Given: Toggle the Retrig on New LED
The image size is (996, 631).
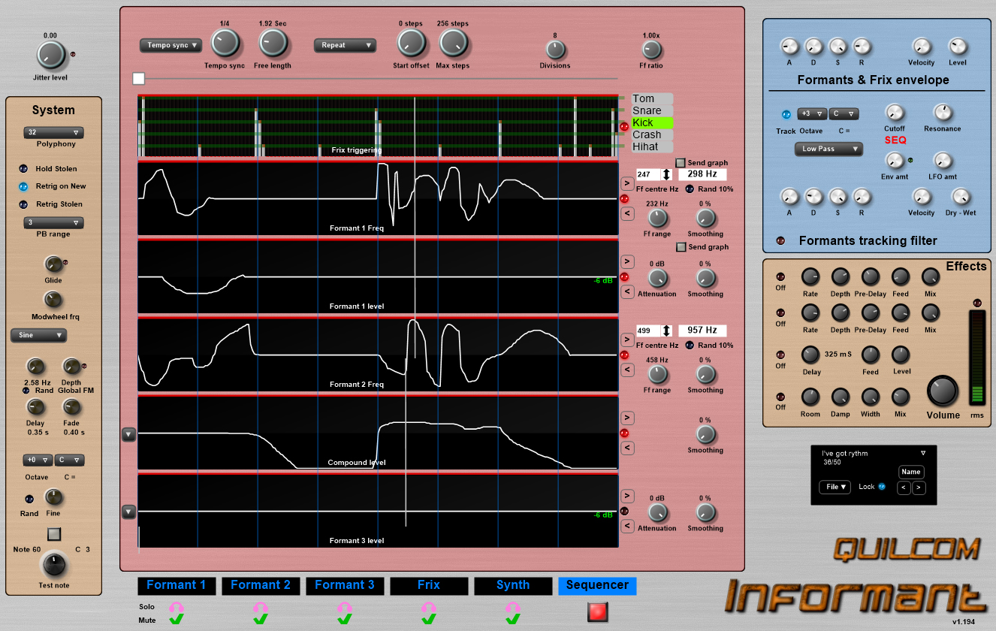Looking at the screenshot, I should [x=24, y=186].
